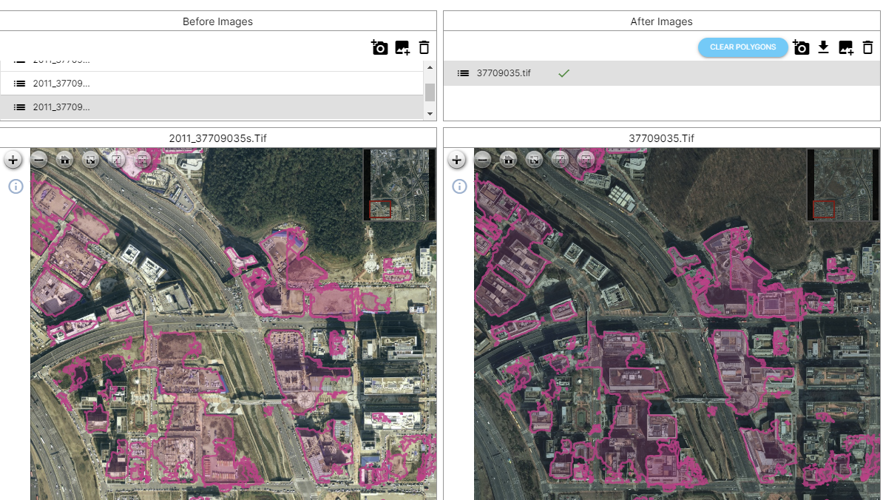Delete images from Before Images panel

point(424,47)
